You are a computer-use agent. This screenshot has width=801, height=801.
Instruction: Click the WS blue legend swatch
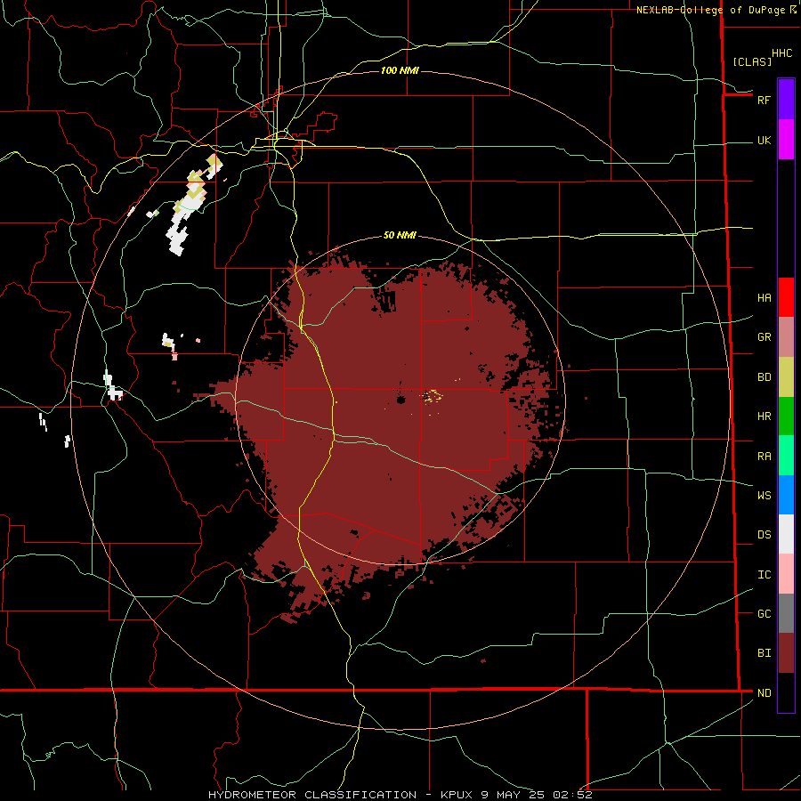pyautogui.click(x=786, y=495)
